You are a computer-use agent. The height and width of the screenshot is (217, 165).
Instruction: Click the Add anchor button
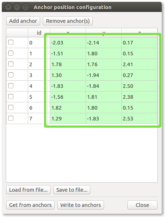pyautogui.click(x=23, y=21)
